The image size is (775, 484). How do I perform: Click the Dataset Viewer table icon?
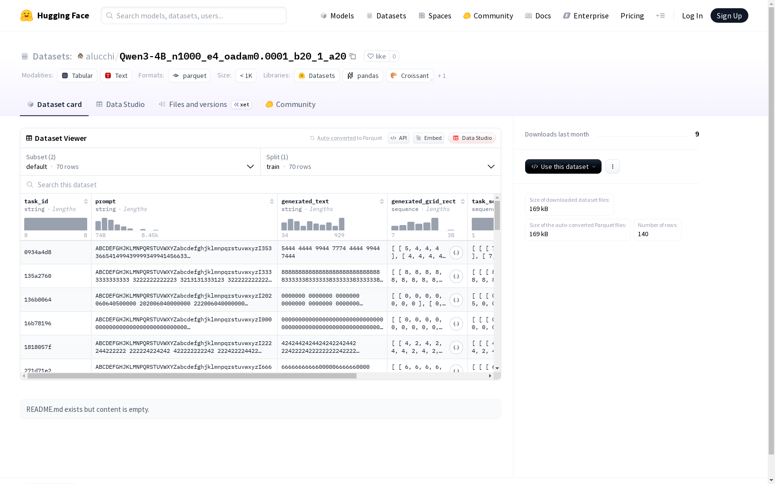tap(29, 138)
